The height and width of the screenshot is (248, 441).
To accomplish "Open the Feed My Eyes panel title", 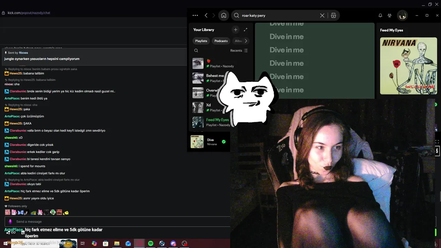I will pyautogui.click(x=391, y=30).
